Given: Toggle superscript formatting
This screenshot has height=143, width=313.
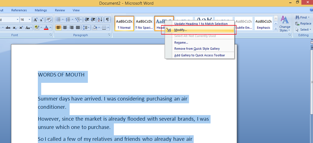Looking at the screenshot, I should [21, 28].
